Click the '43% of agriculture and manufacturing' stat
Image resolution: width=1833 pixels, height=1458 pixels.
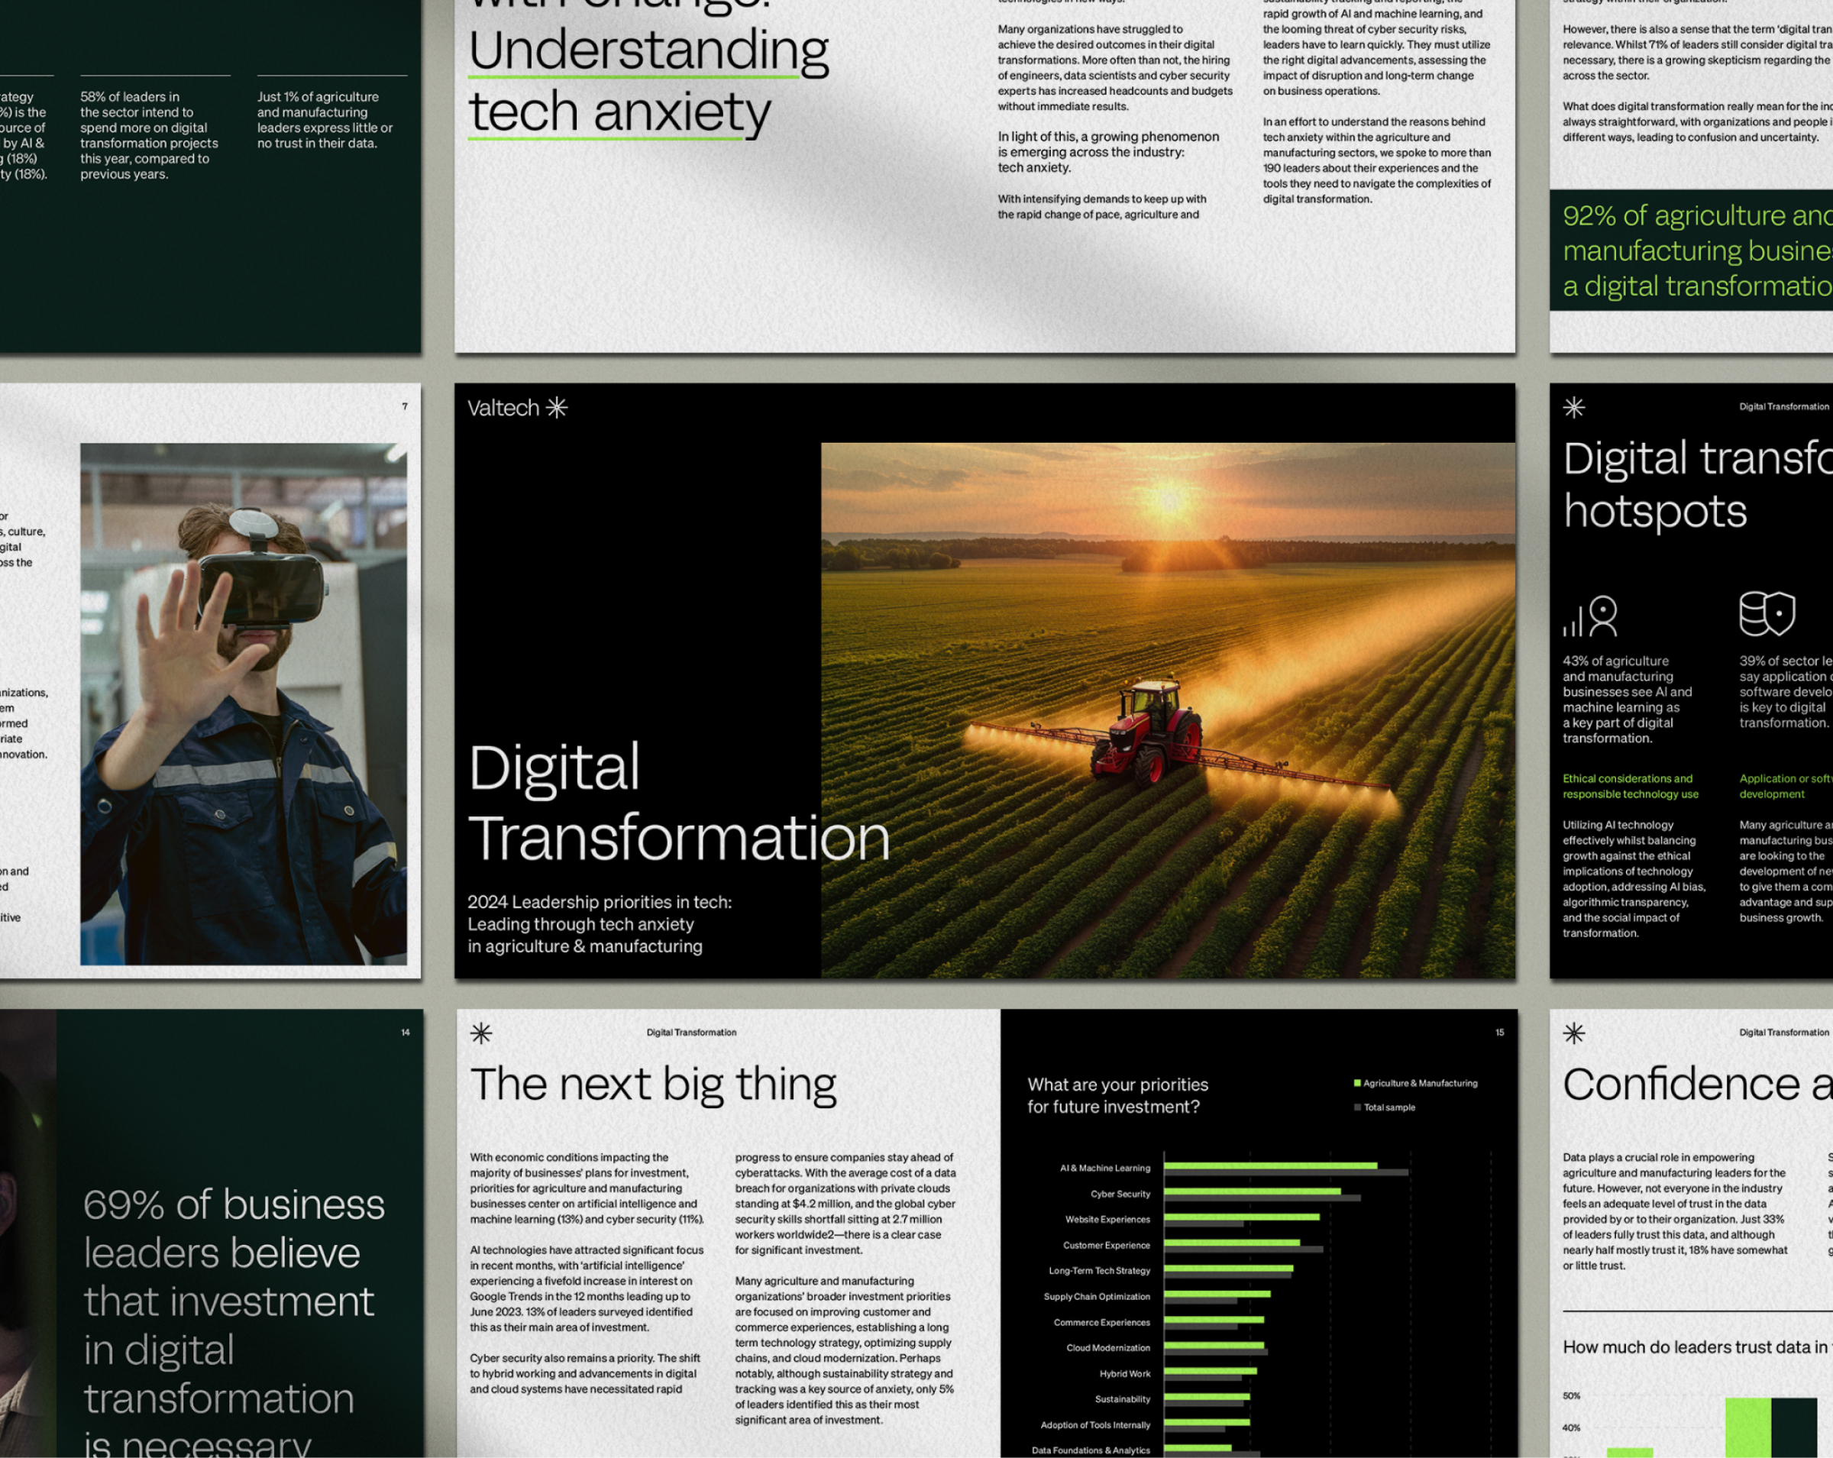(1628, 699)
